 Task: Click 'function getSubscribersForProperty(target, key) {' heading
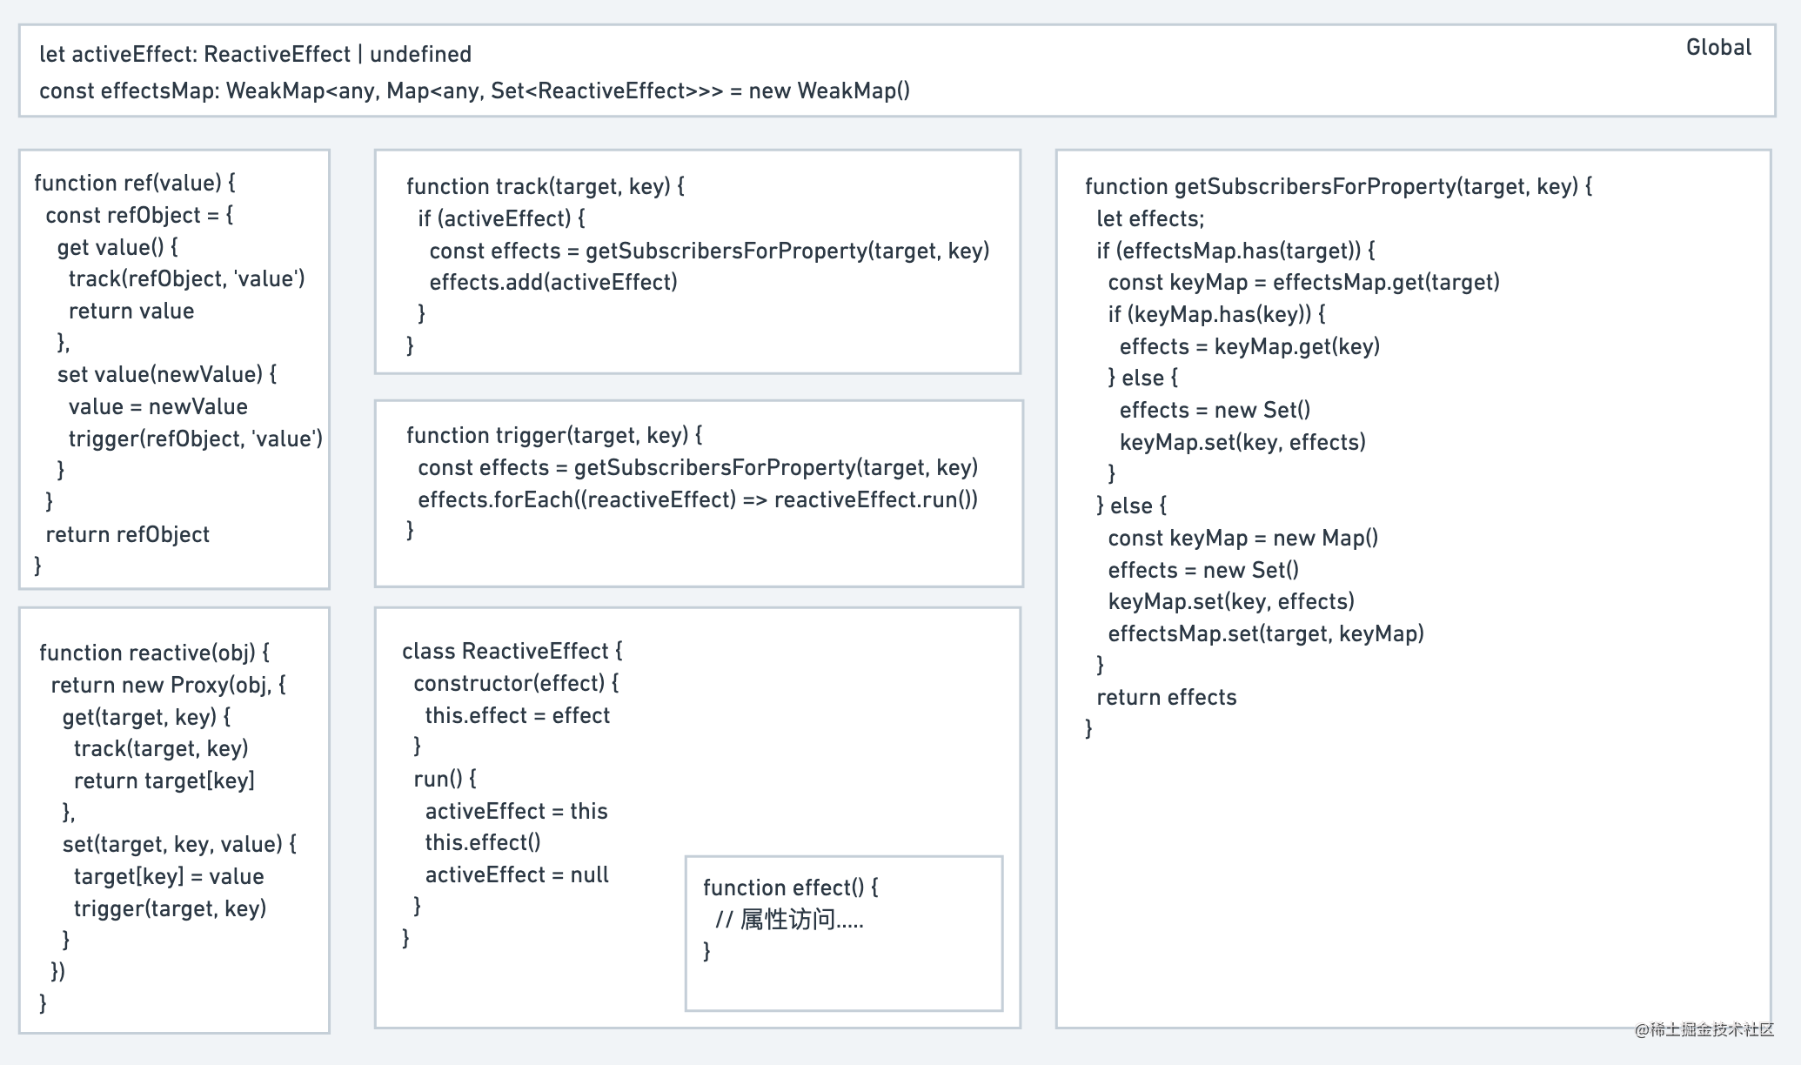click(1338, 186)
